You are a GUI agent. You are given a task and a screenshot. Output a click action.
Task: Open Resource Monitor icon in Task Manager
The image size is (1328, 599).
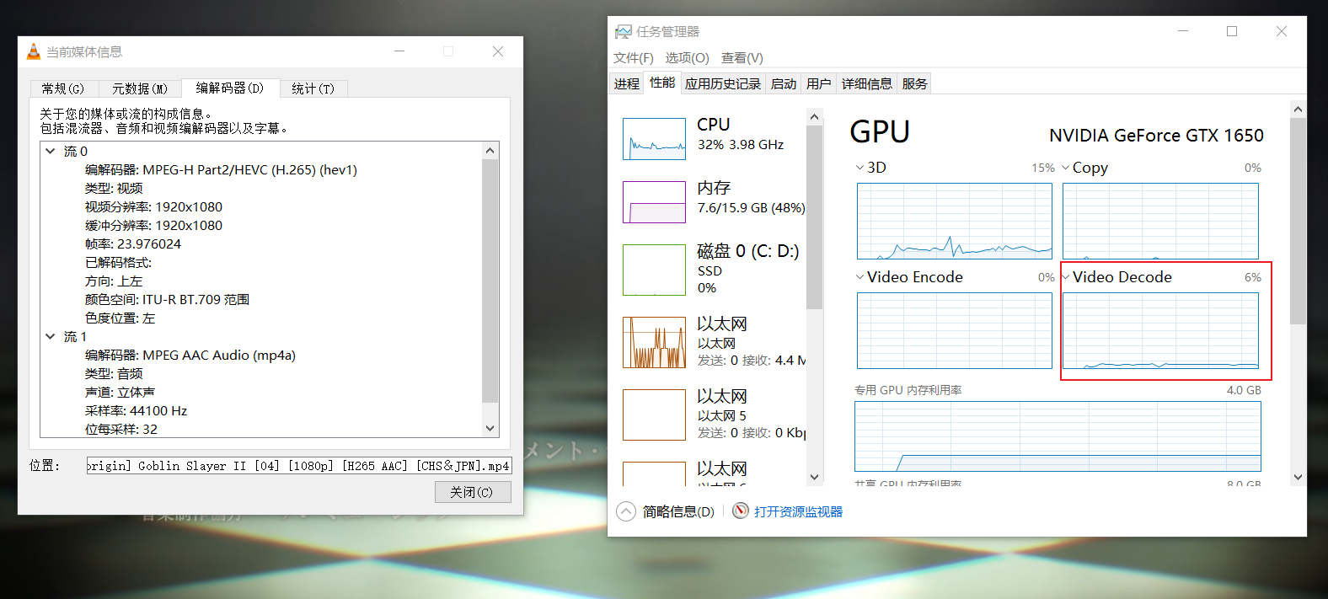point(740,511)
